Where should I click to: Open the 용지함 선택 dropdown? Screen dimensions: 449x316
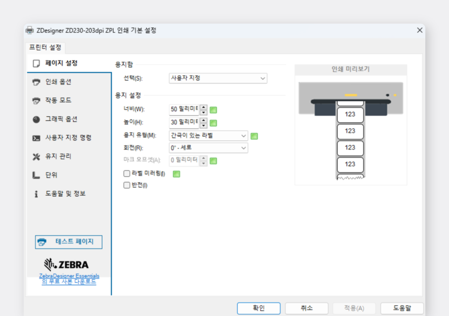[218, 78]
